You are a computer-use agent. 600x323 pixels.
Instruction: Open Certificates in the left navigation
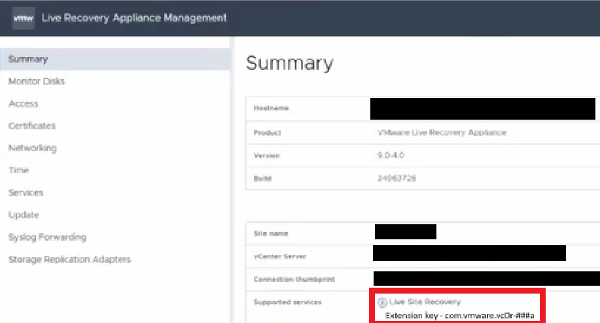click(x=32, y=126)
